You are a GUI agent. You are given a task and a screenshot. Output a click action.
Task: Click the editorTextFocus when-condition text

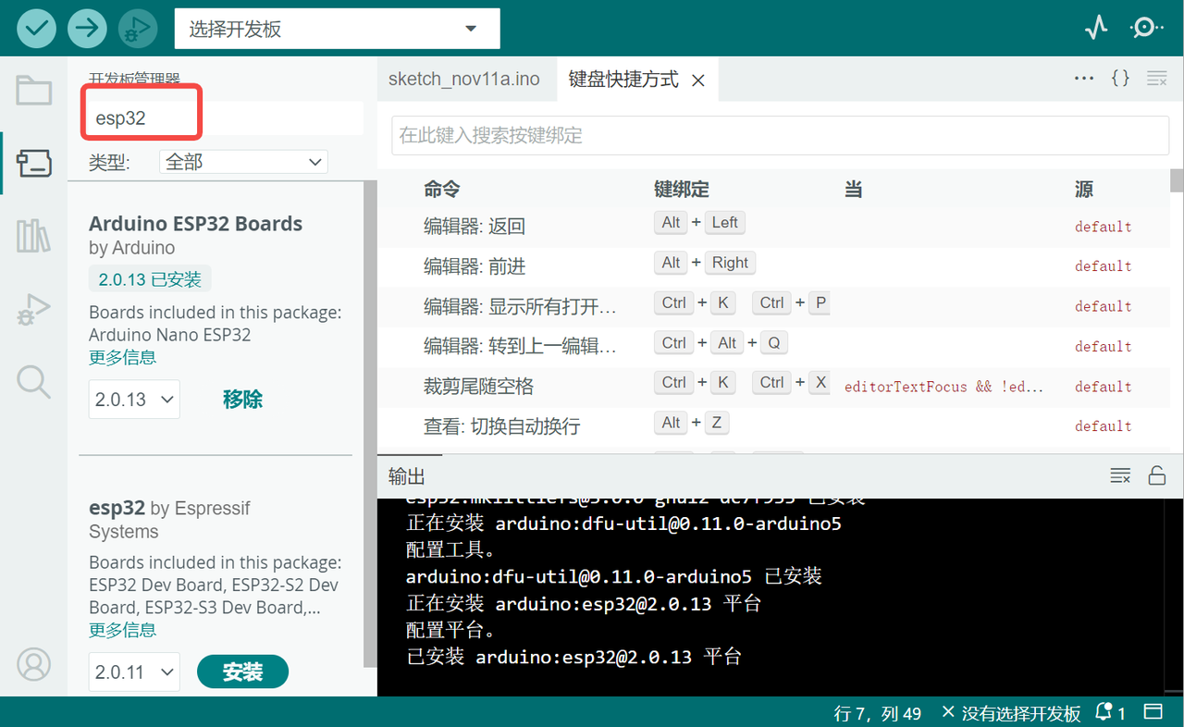click(943, 387)
